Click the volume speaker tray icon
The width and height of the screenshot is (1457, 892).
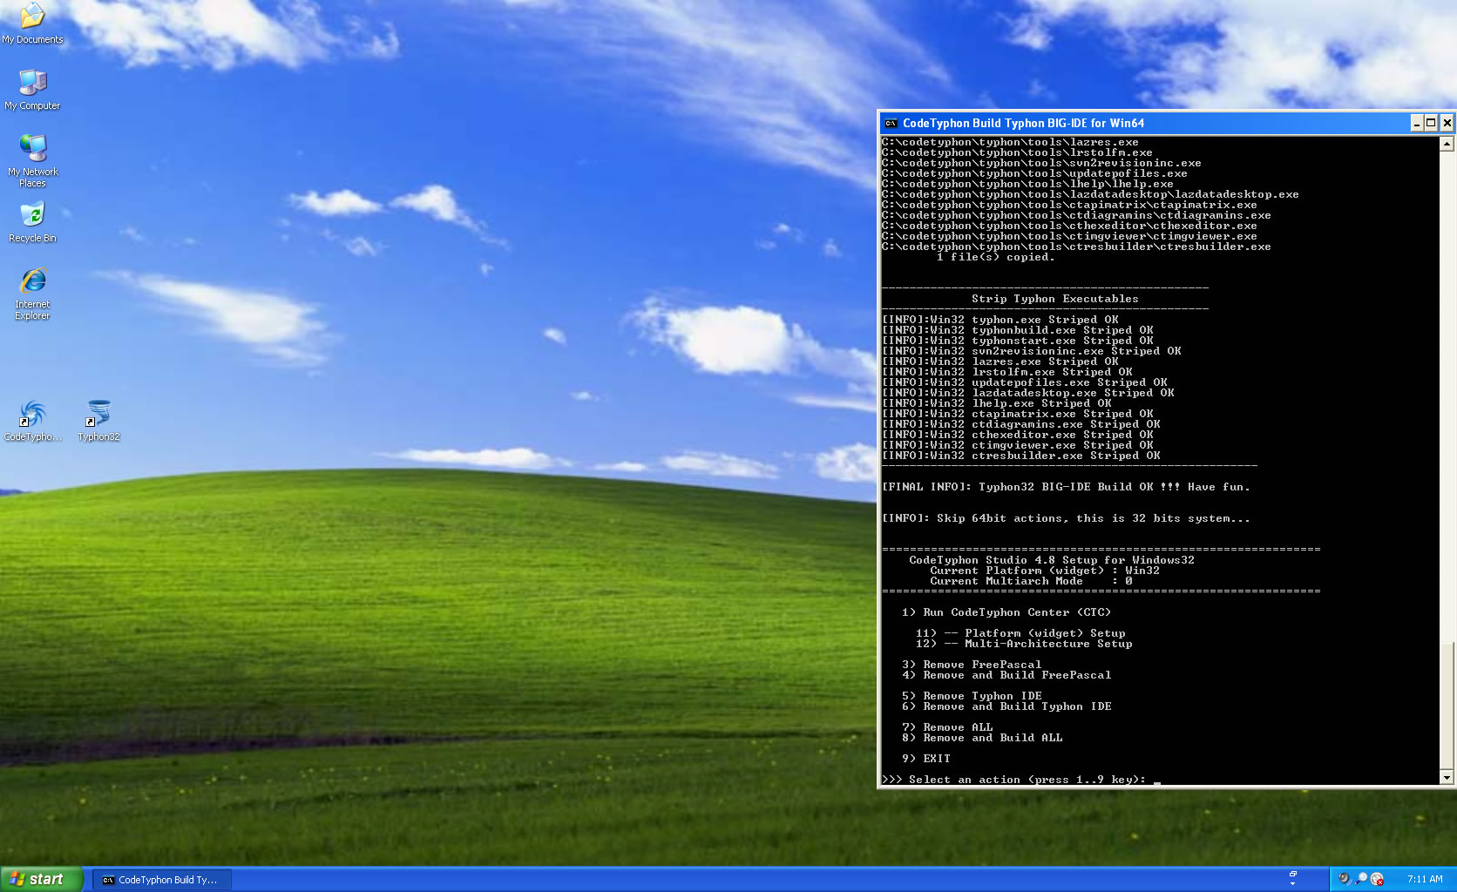[1345, 879]
